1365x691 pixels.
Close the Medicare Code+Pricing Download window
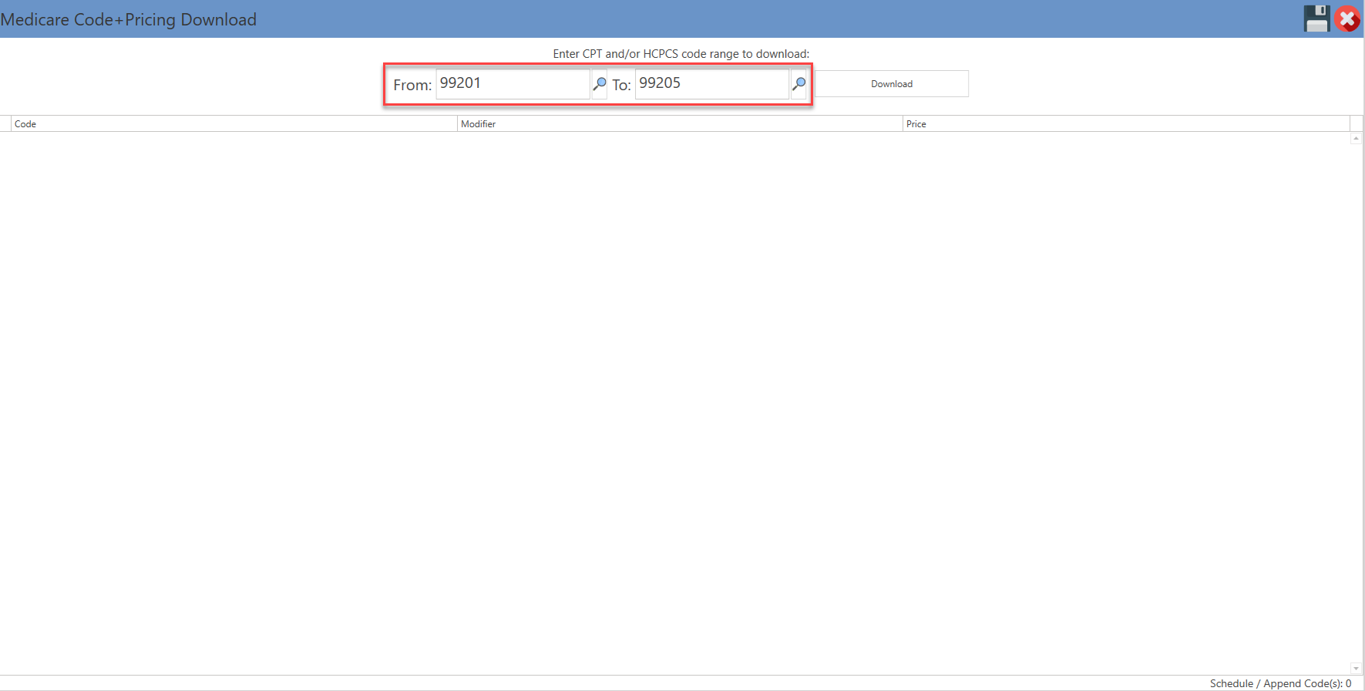click(1347, 19)
